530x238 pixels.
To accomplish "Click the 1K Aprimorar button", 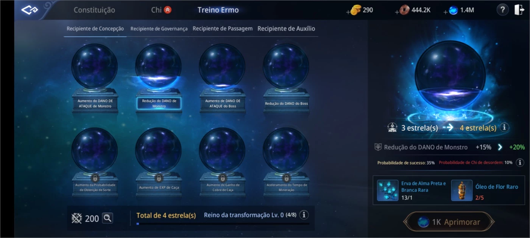I will pos(449,222).
